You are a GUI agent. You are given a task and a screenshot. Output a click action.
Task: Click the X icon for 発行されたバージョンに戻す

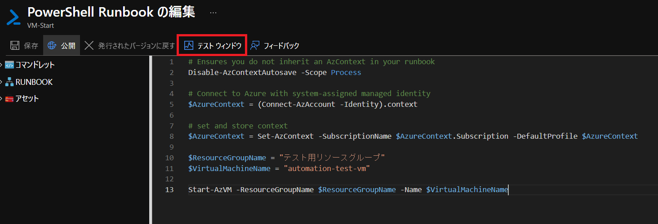tap(89, 45)
